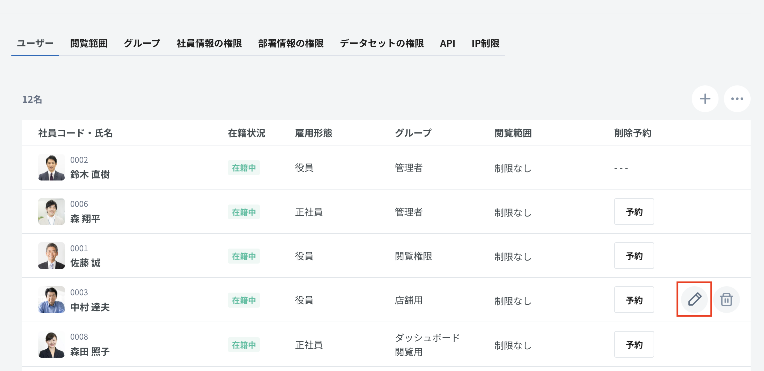Open the more options ellipsis menu icon
The height and width of the screenshot is (371, 764).
point(737,99)
